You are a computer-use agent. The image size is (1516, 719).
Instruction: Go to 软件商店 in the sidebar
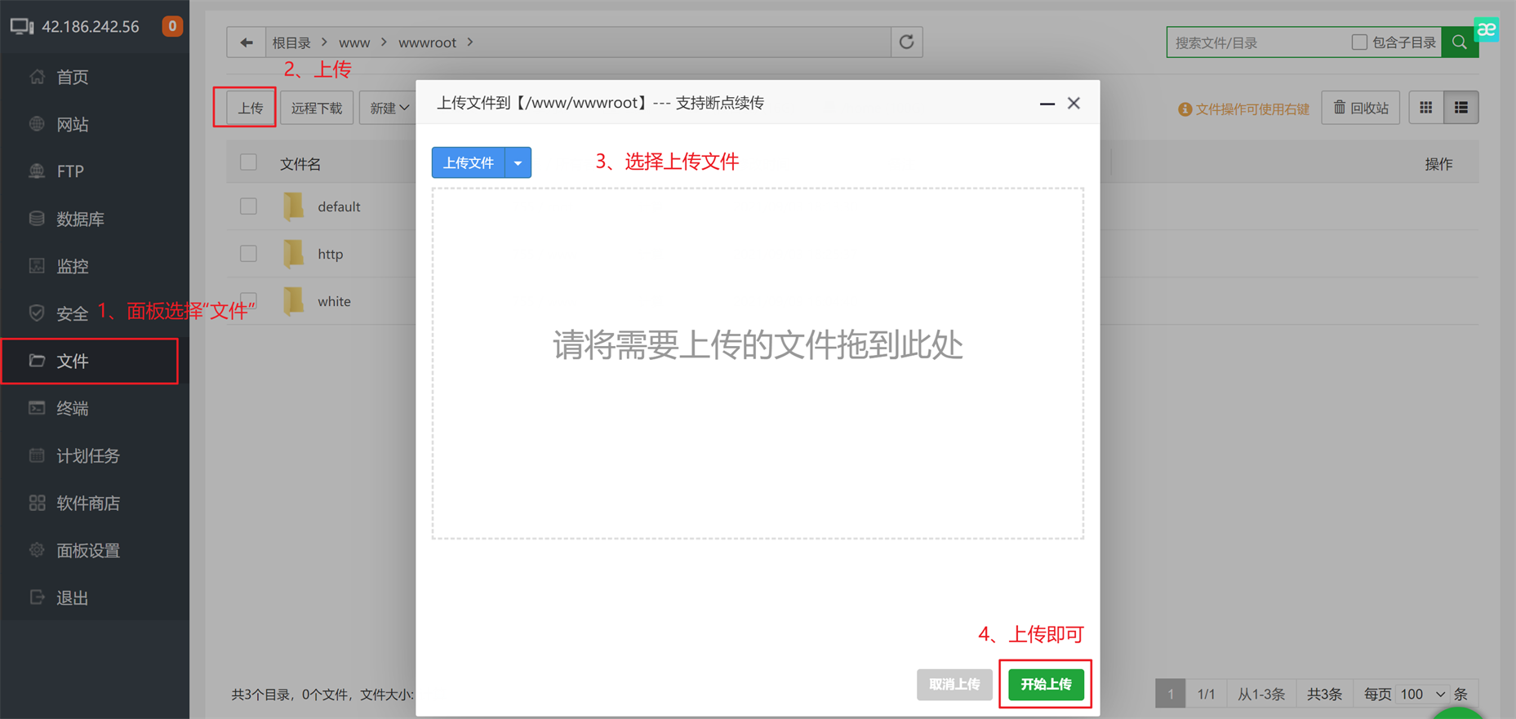click(87, 503)
